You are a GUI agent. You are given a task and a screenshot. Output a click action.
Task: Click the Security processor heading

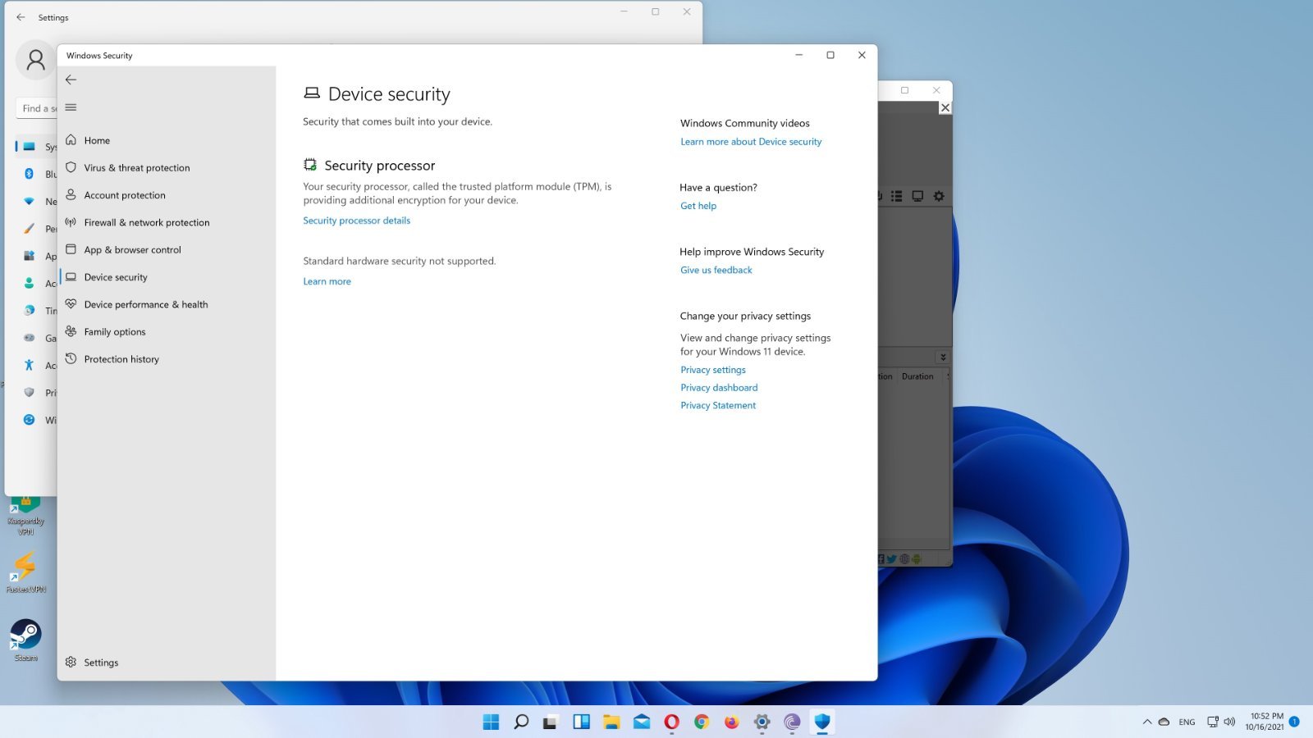(379, 166)
